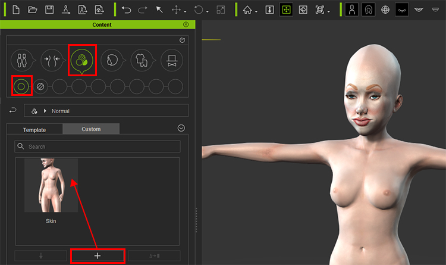Switch to the Custom tab

[91, 129]
